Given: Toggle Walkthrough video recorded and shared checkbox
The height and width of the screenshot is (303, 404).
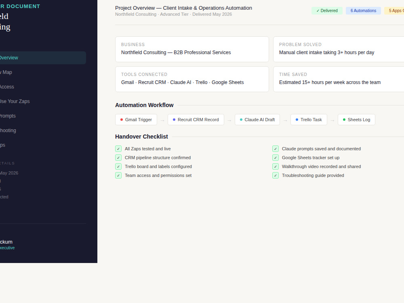Looking at the screenshot, I should (x=276, y=166).
